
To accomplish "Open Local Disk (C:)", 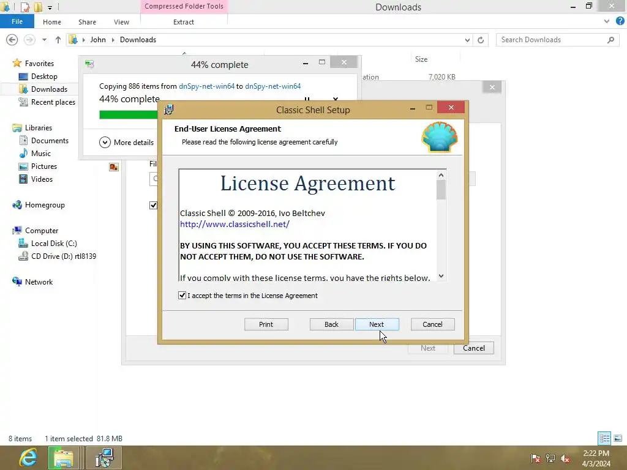I will pyautogui.click(x=54, y=243).
